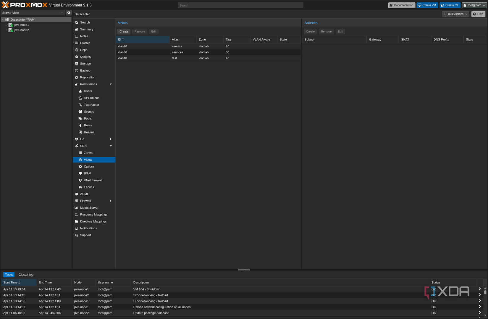Select the Storage database icon
This screenshot has height=319, width=488.
(x=77, y=64)
